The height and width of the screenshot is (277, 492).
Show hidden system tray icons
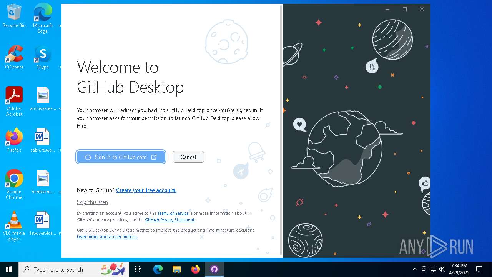click(x=414, y=269)
